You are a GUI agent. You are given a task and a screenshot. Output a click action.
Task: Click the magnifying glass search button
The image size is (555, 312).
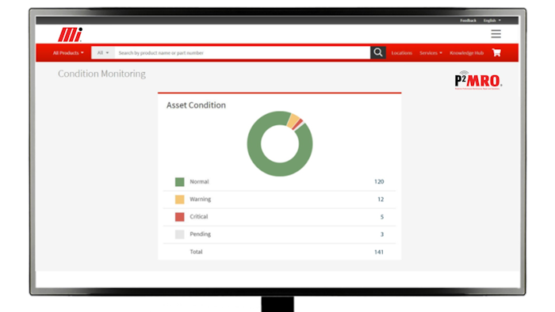point(378,52)
